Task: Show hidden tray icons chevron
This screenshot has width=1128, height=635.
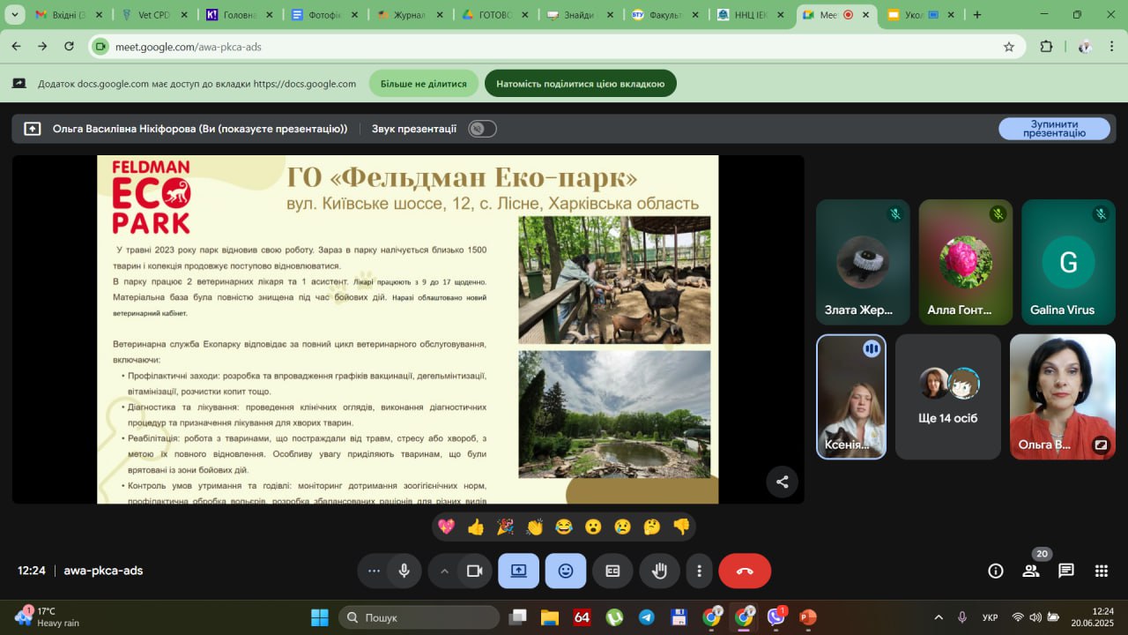Action: [x=939, y=617]
